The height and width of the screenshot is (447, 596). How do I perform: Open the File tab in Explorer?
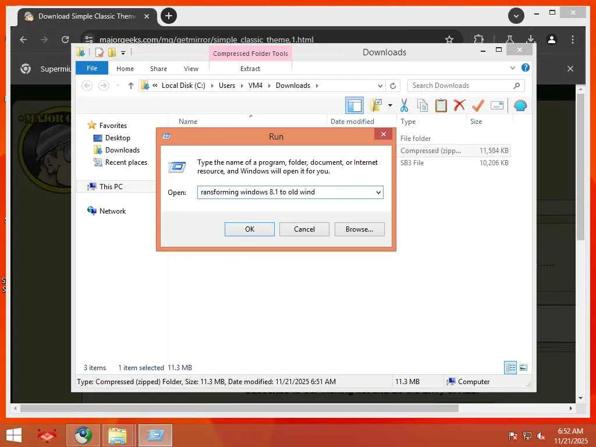92,68
